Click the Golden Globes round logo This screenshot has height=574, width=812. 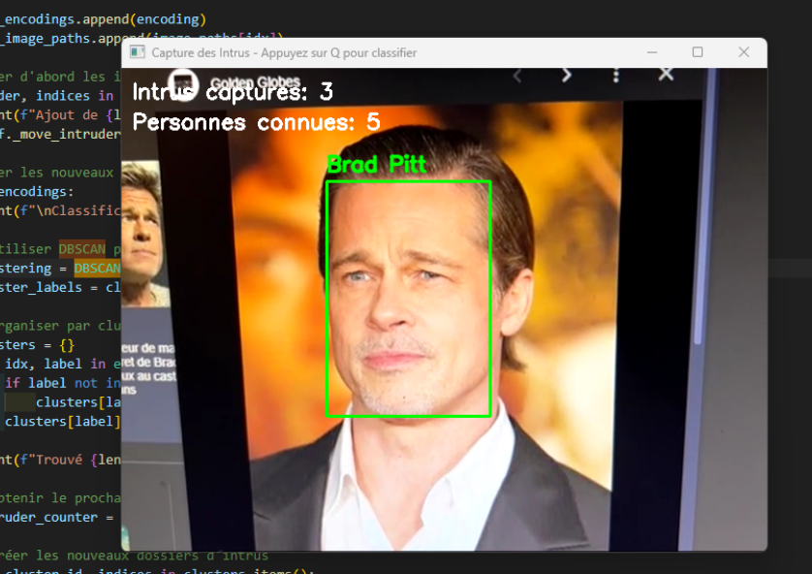tap(182, 83)
